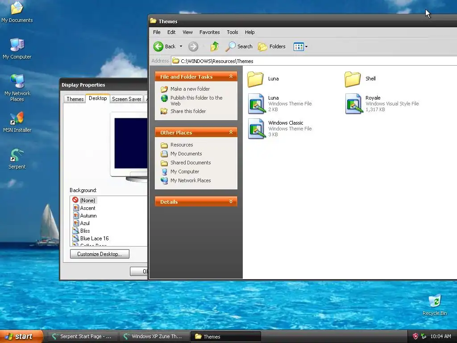Select the Shell folder icon
Image resolution: width=457 pixels, height=343 pixels.
coord(353,79)
